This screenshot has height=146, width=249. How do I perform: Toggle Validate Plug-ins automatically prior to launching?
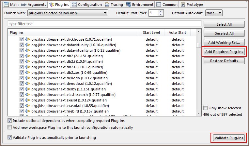[x=9, y=138]
